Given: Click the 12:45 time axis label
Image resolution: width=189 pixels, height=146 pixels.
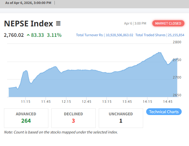Looking at the screenshot, I should (x=87, y=102).
